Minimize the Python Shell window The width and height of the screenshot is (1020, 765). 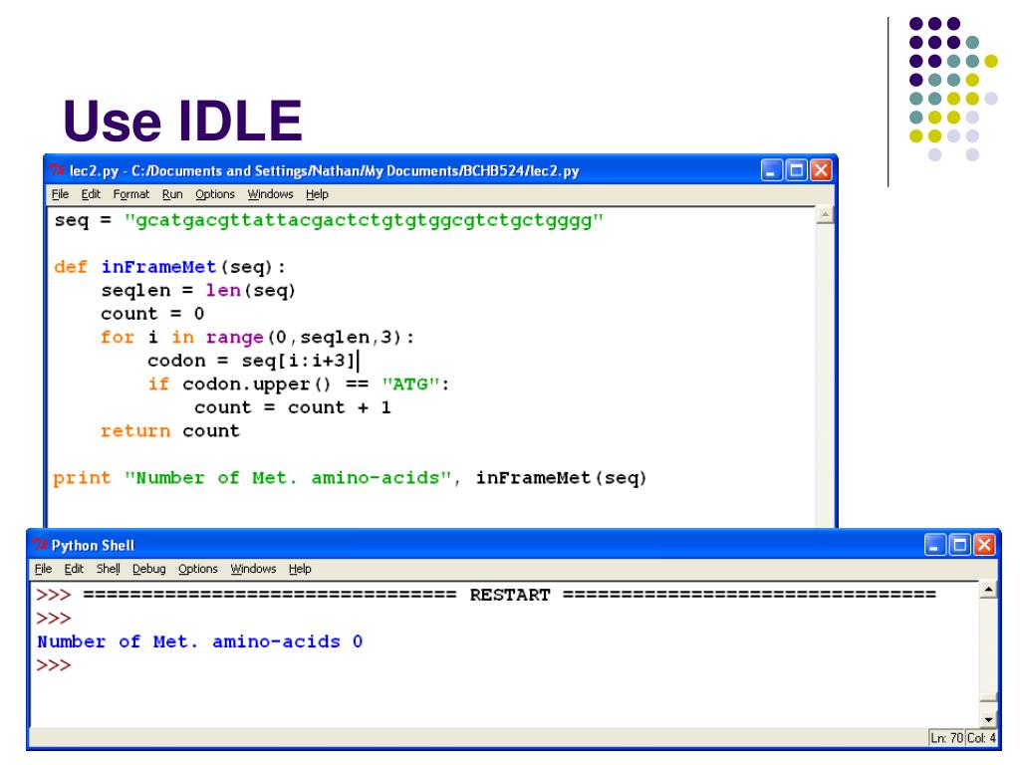[x=934, y=545]
